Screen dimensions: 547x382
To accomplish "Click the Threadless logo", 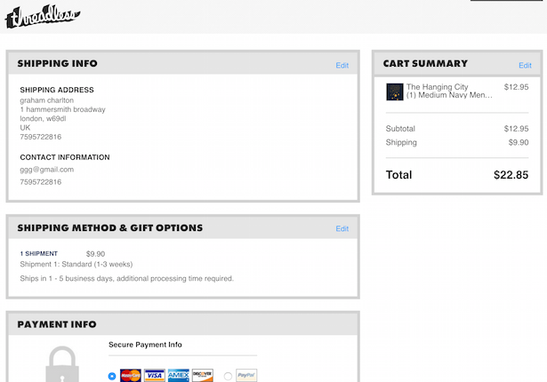I will point(42,15).
